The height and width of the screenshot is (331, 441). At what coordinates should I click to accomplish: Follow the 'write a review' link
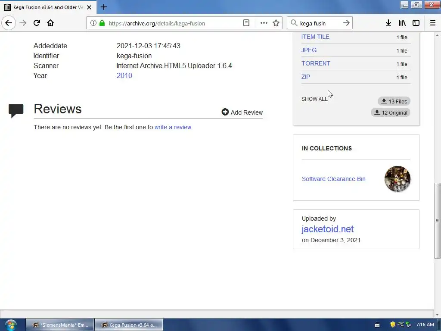(x=173, y=127)
